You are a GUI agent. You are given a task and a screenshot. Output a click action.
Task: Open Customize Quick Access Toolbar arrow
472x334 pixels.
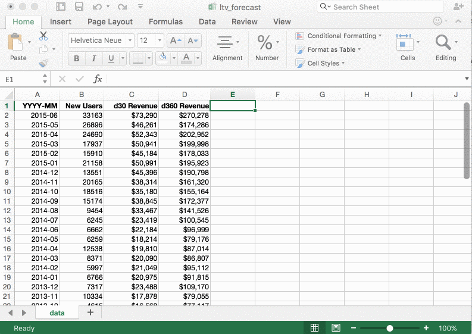point(140,7)
